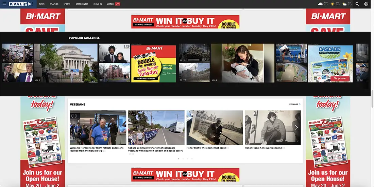Advance Popular Galleries with right arrow
The width and height of the screenshot is (374, 187).
click(x=364, y=67)
